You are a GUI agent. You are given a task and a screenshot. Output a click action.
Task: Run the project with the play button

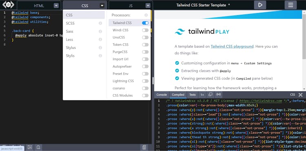pos(260,5)
